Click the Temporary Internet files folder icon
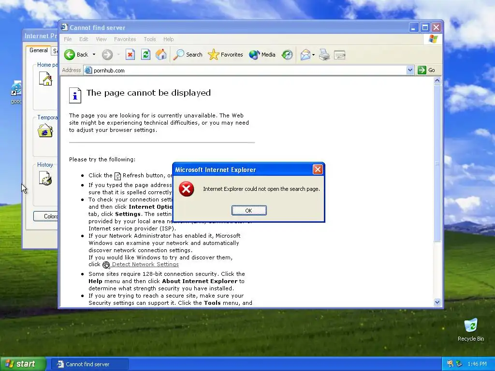This screenshot has width=495, height=371. point(45,130)
